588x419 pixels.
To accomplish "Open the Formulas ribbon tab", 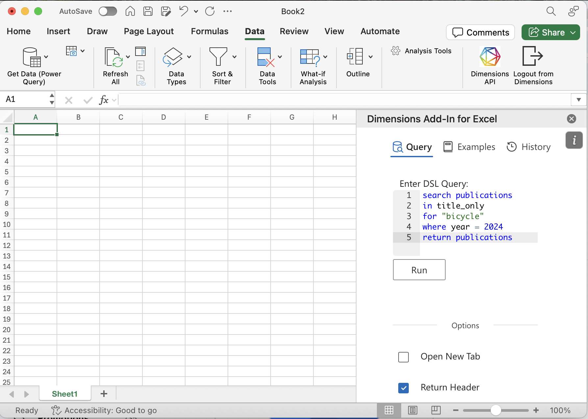I will tap(209, 31).
